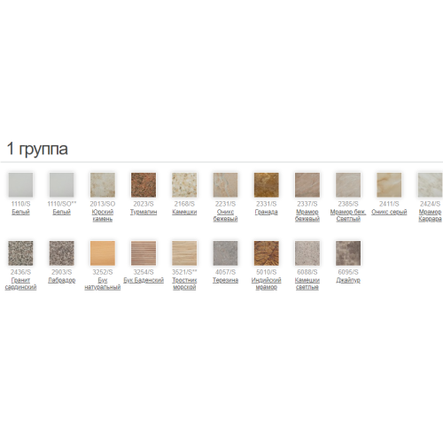Viewport: 443px width, 443px height.
Task: Click the code text 2411/S
Action: tap(389, 204)
